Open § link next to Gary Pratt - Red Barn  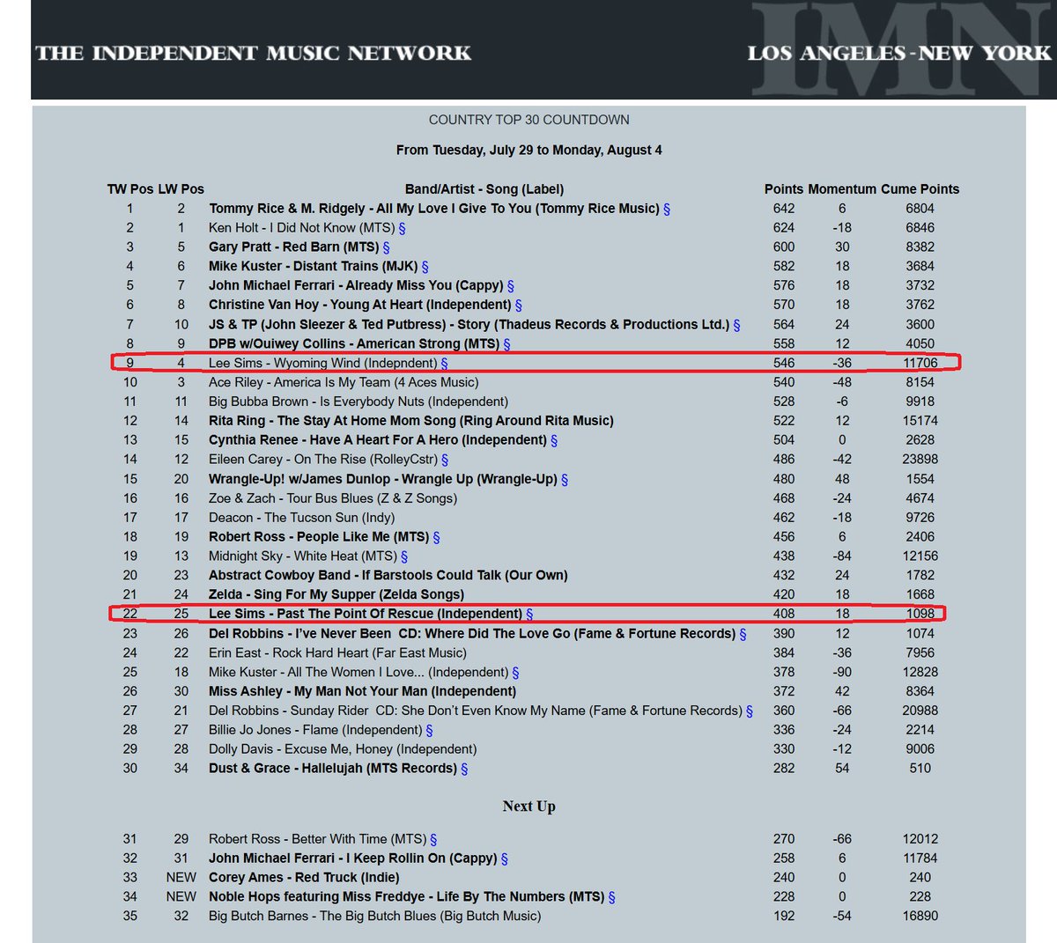point(387,247)
